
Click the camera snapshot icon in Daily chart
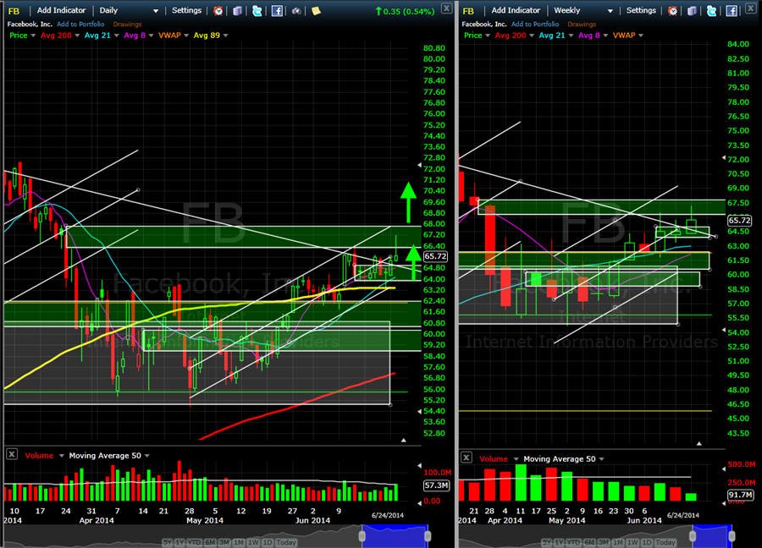[296, 11]
